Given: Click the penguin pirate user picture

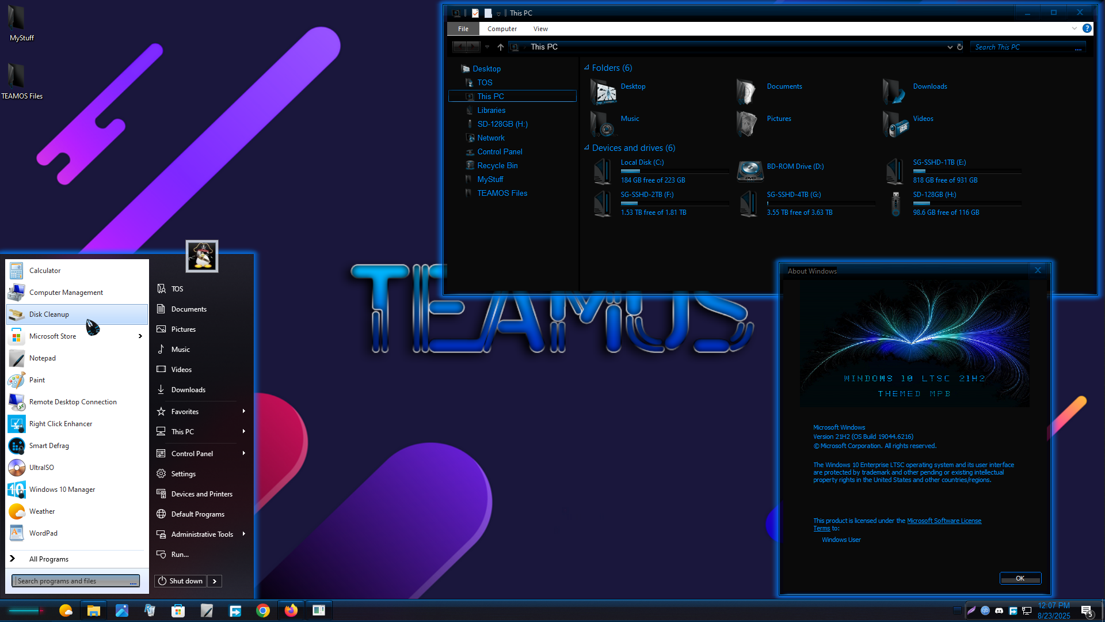Looking at the screenshot, I should (x=202, y=256).
